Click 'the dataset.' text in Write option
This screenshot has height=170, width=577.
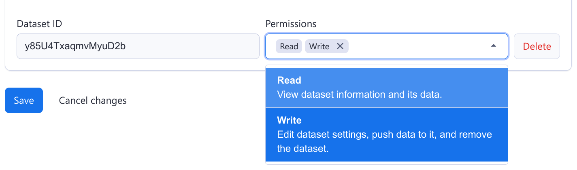302,149
